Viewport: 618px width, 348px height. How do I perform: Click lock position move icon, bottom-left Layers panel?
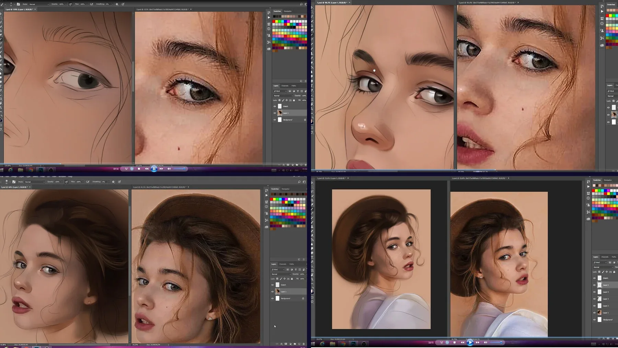[285, 279]
